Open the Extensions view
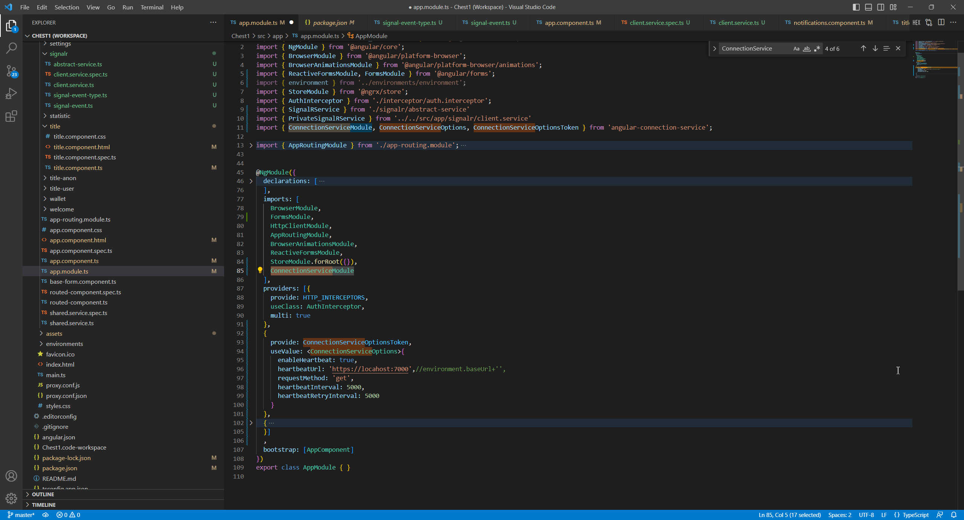The image size is (964, 520). click(x=11, y=116)
